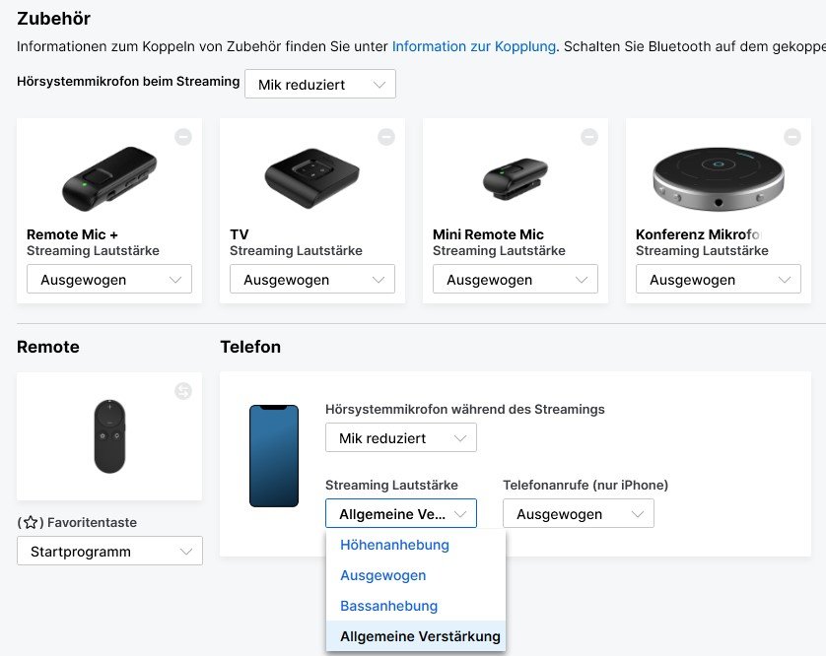Viewport: 826px width, 656px height.
Task: Click the remote control image
Action: (x=109, y=436)
